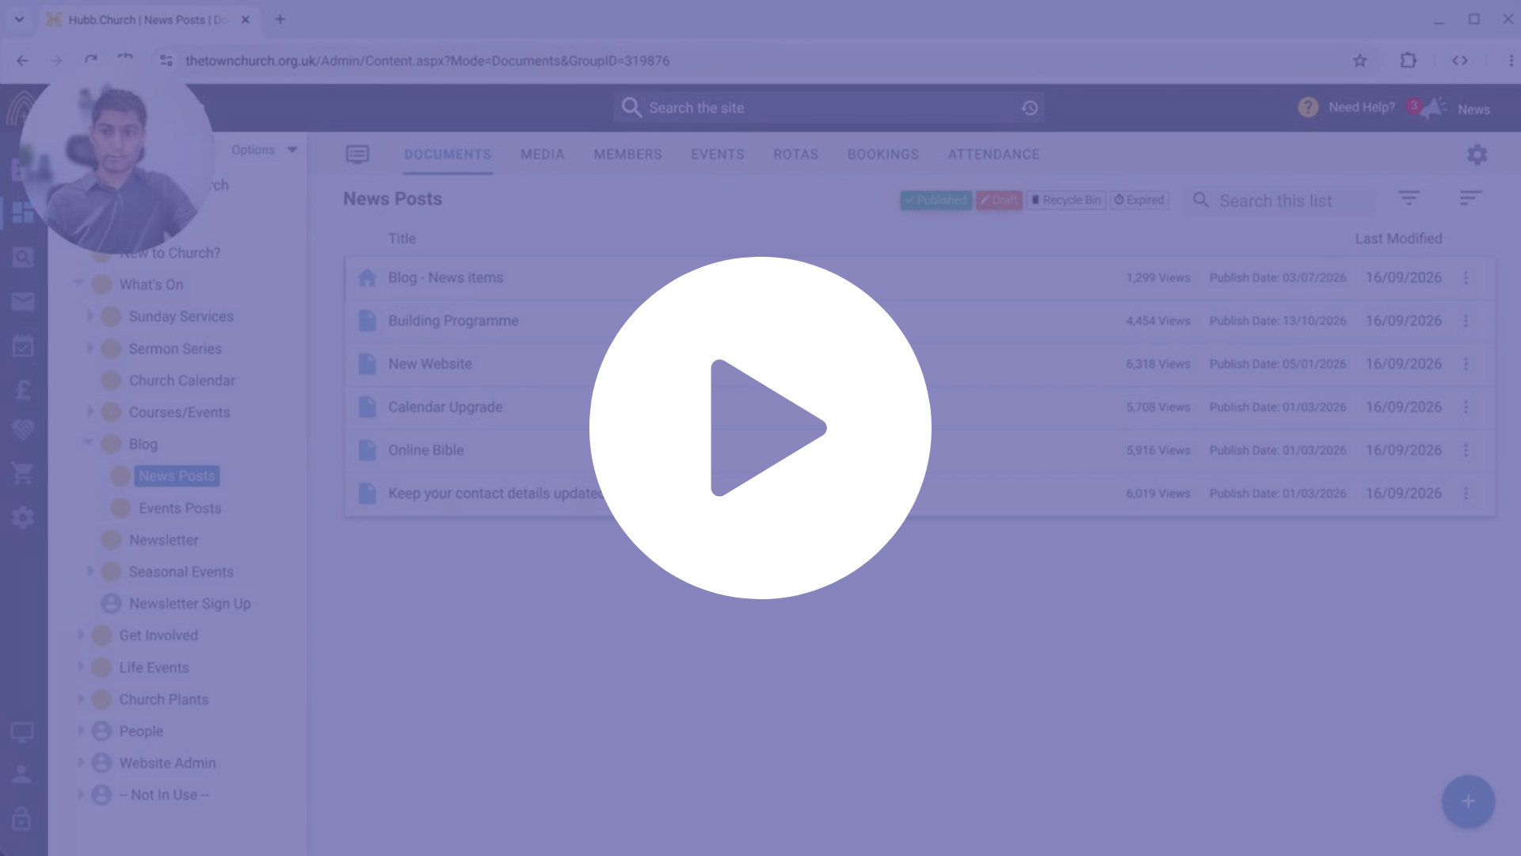
Task: Open the monitor screen icon in sidebar
Action: tap(22, 732)
